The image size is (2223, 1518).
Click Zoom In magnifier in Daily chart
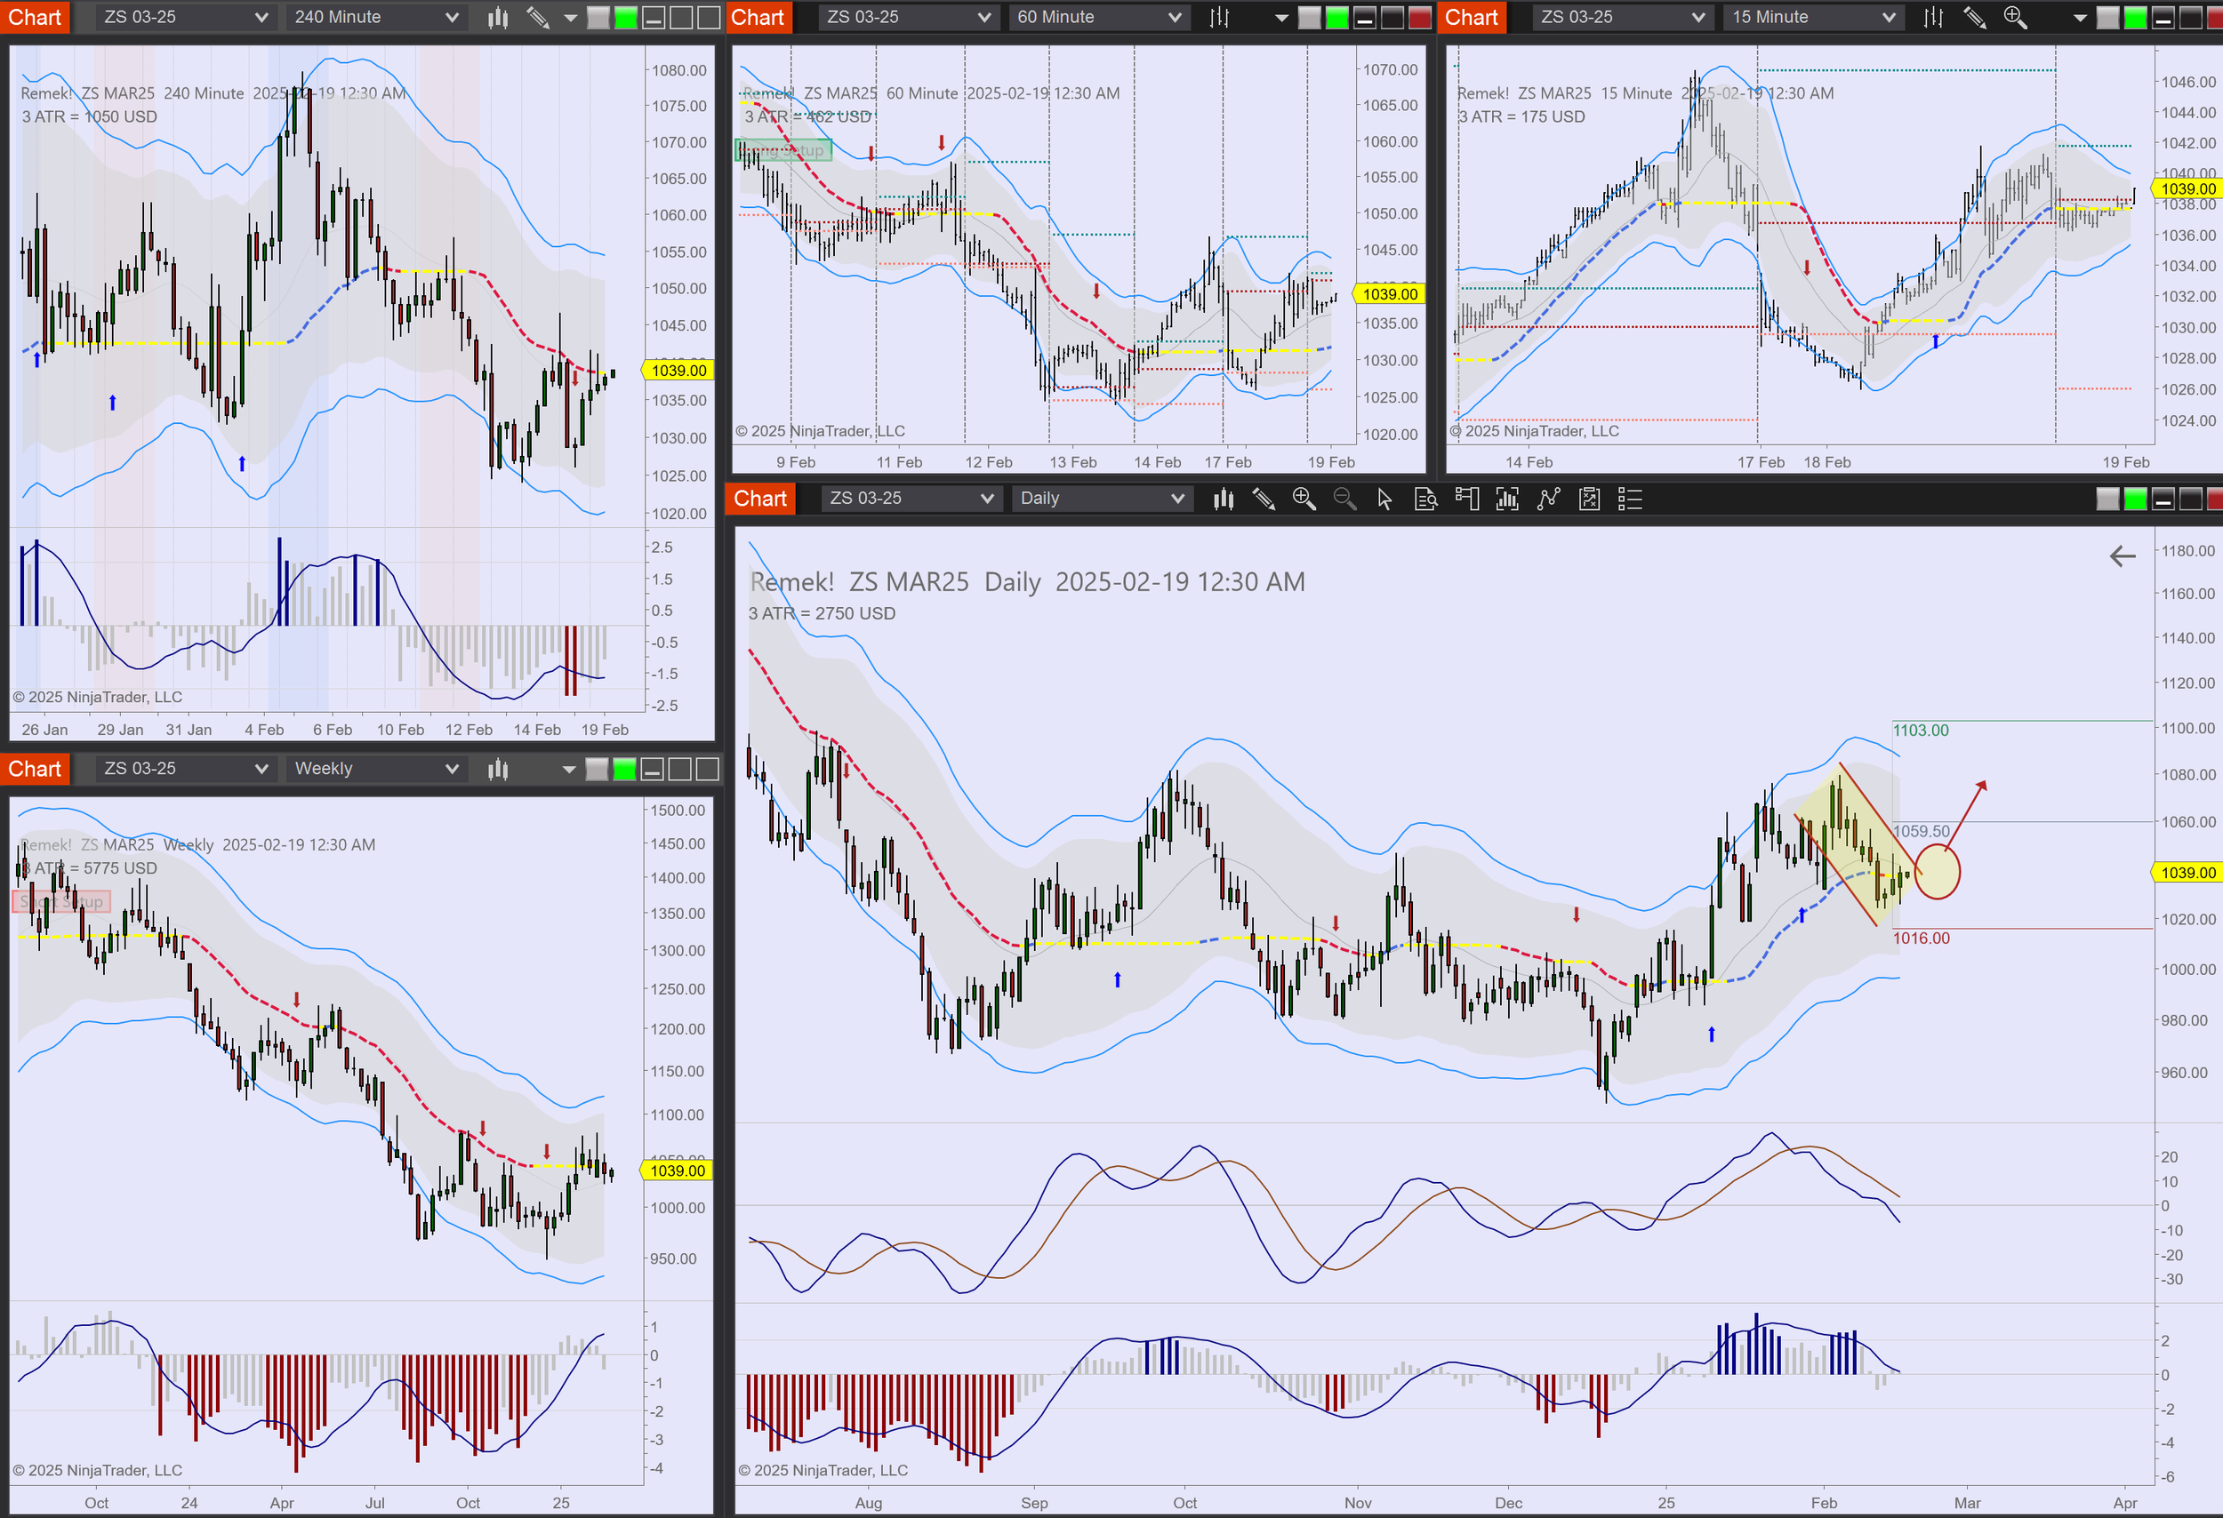click(x=1304, y=499)
